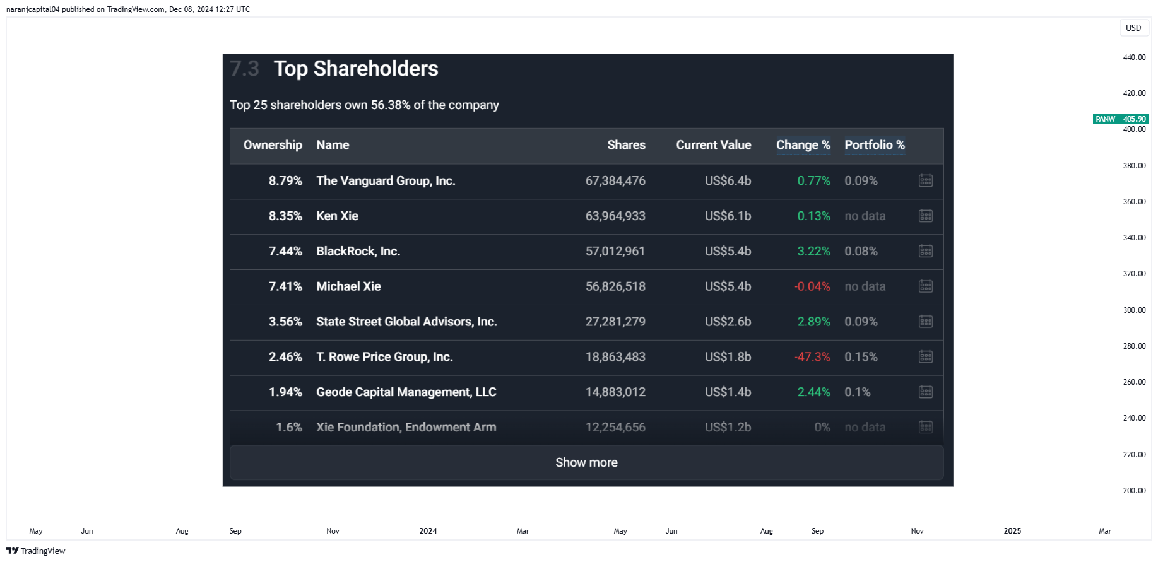Select Michael Xie shareholder name

(348, 287)
